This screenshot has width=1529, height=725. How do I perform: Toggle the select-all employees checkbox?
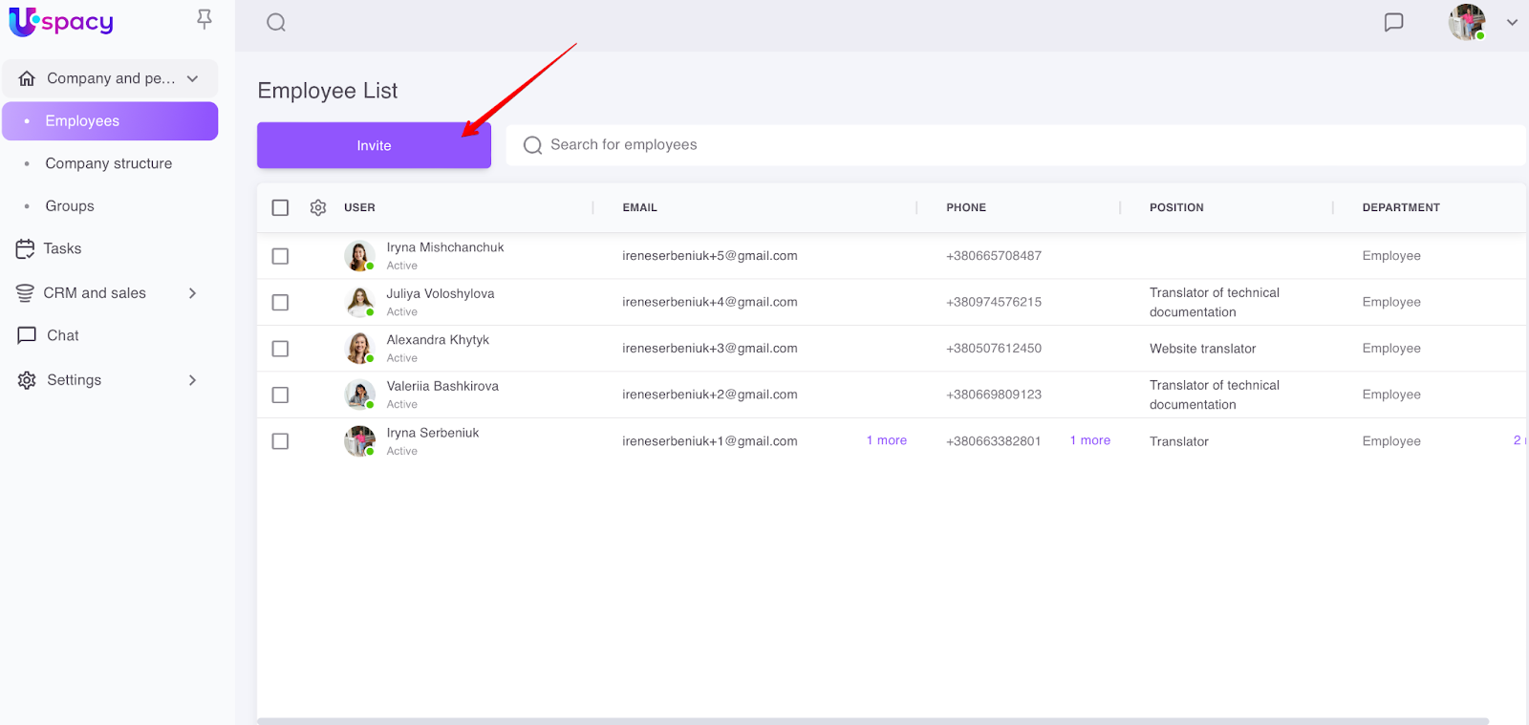280,207
